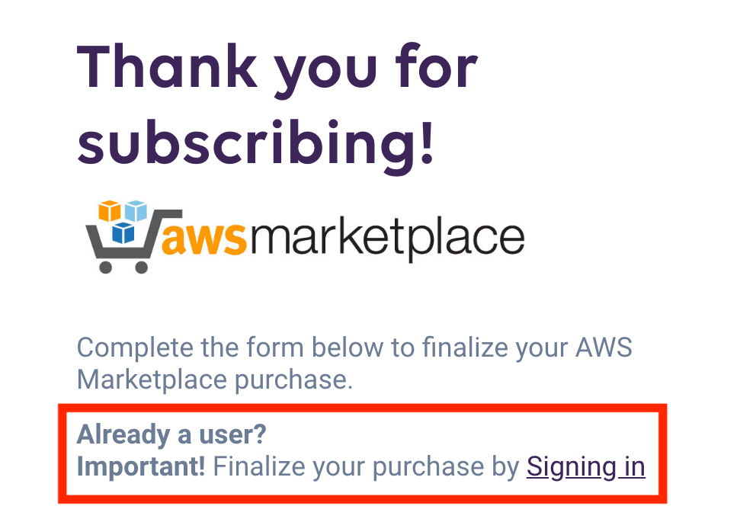Click the 'Marketplace purchase.' text line
740x519 pixels.
(215, 380)
